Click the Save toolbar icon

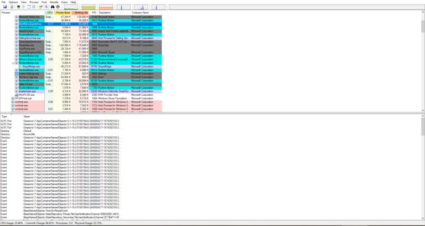click(x=5, y=7)
